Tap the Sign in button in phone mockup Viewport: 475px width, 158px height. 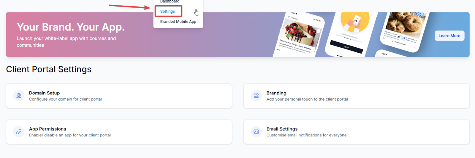coord(346,47)
